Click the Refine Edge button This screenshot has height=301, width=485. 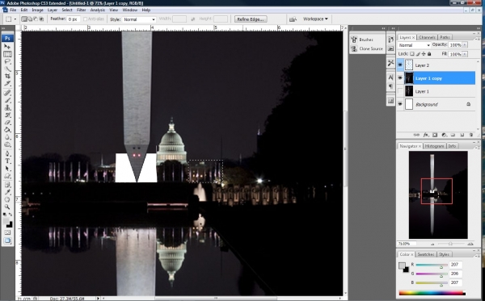[x=251, y=19]
